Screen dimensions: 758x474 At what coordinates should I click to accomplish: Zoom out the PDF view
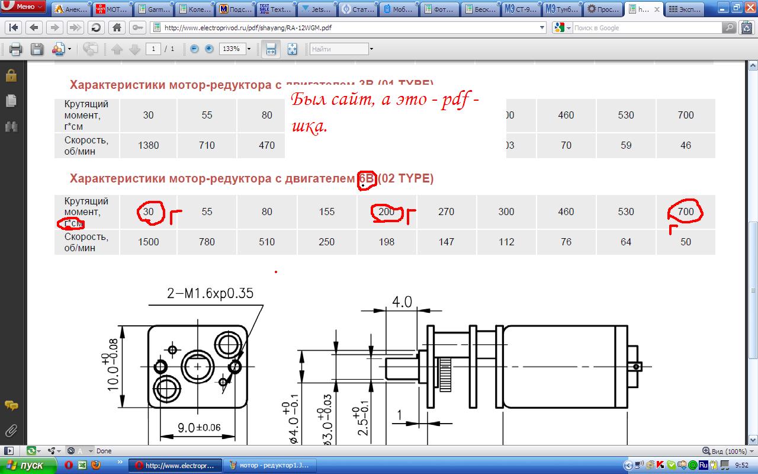tap(194, 49)
